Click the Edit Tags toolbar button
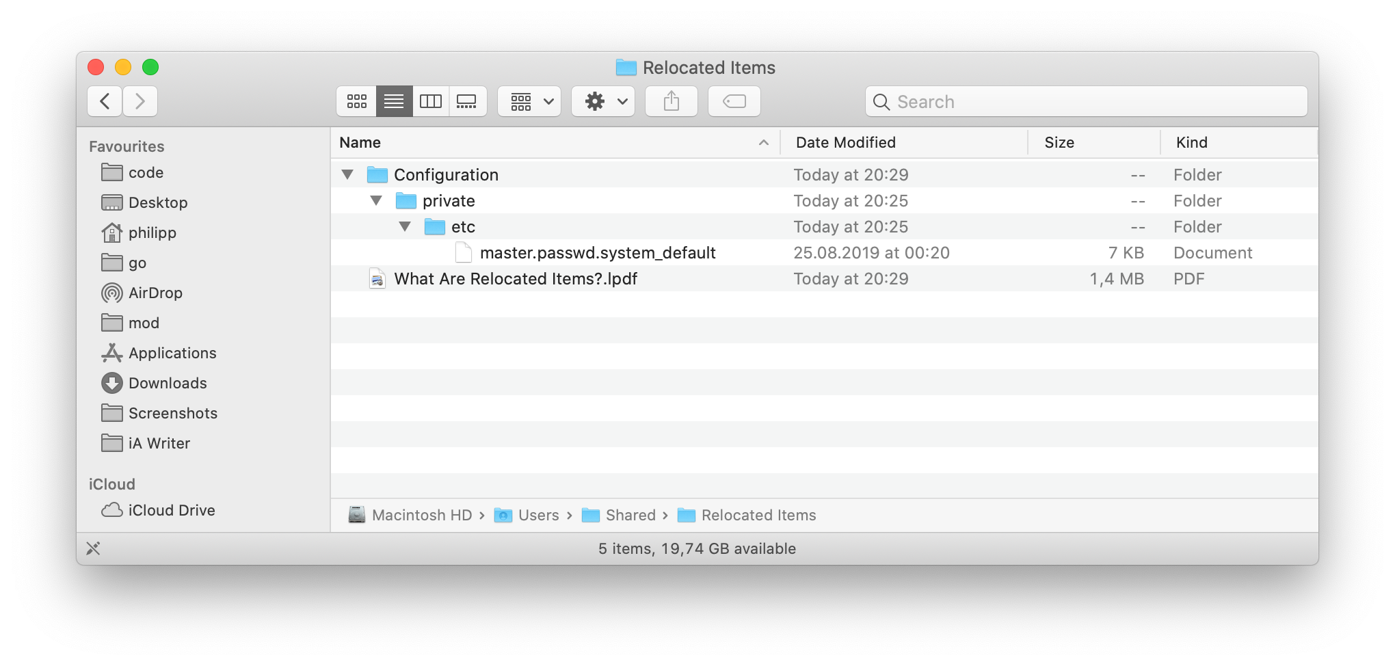1395x666 pixels. click(734, 101)
